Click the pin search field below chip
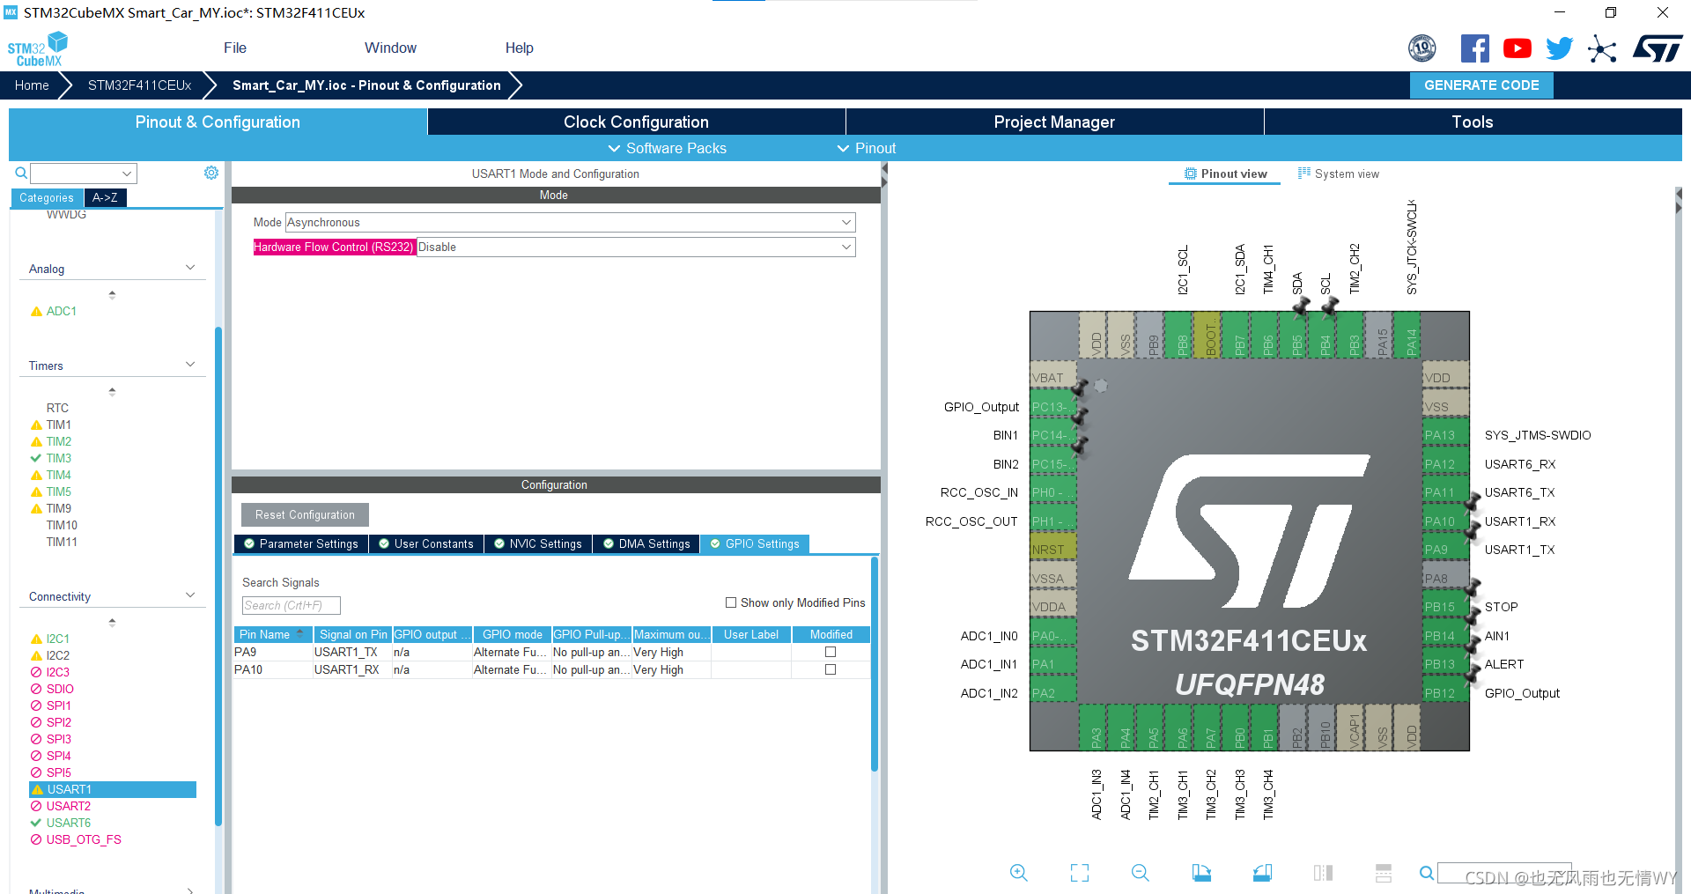Image resolution: width=1691 pixels, height=894 pixels. pos(1504,872)
